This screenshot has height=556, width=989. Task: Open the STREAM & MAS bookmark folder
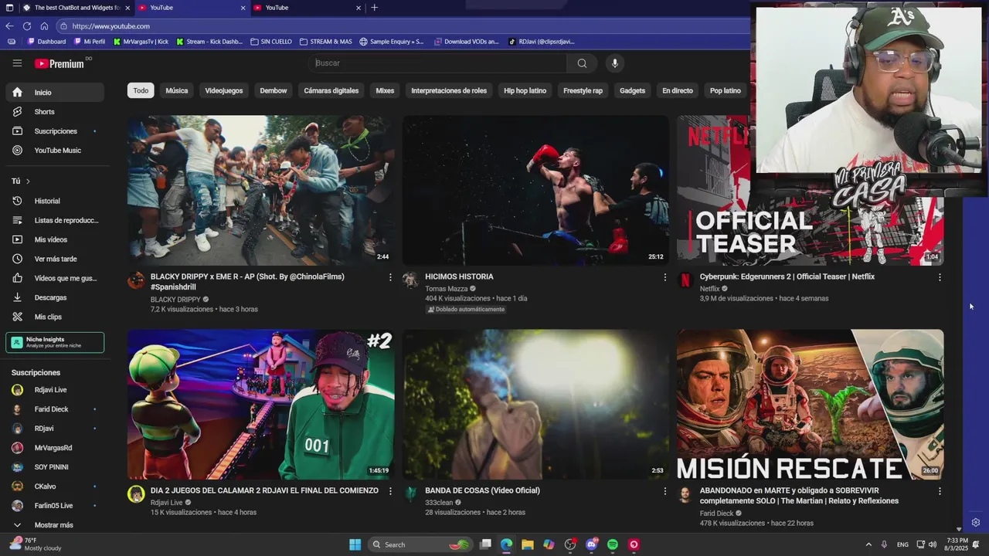326,42
